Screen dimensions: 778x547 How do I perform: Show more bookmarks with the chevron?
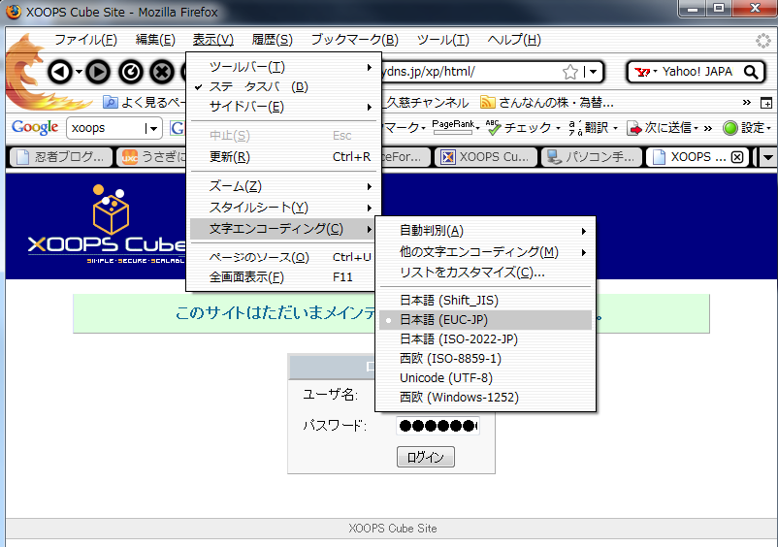pos(747,103)
